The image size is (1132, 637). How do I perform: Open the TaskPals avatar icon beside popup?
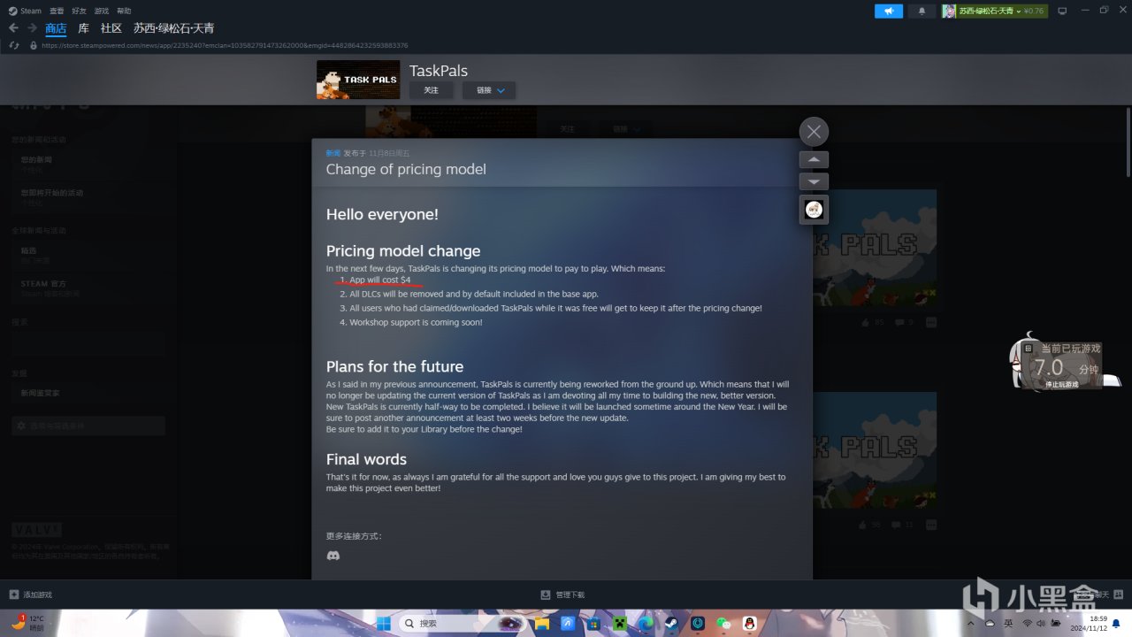(x=814, y=210)
